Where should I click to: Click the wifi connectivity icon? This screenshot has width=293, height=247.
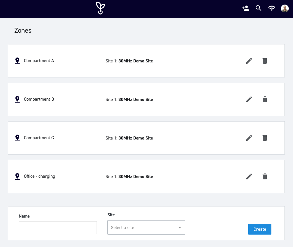271,8
